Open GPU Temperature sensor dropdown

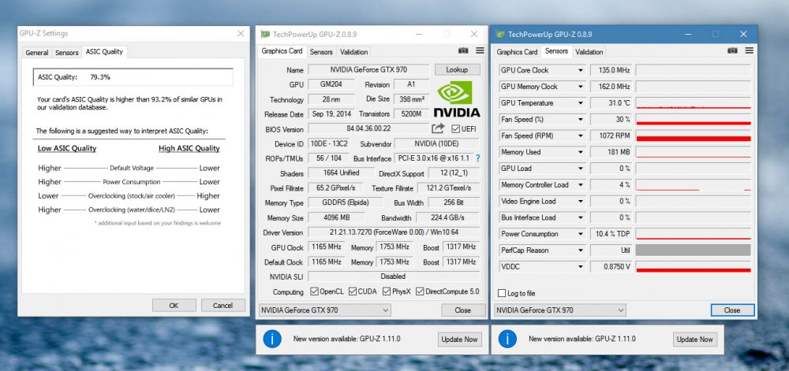click(x=581, y=103)
